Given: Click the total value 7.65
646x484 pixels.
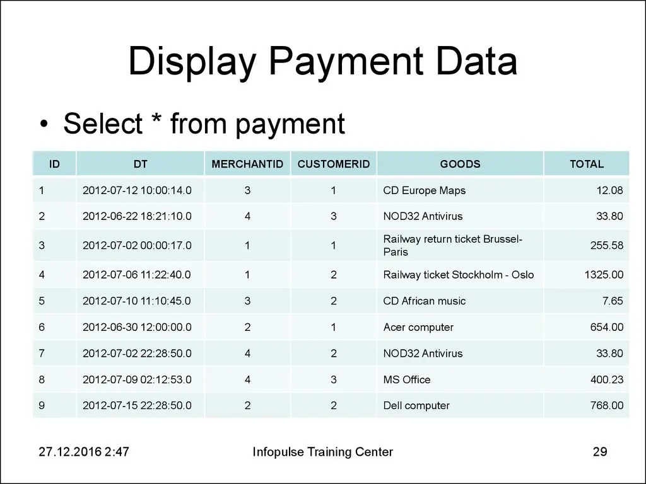Looking at the screenshot, I should [613, 301].
